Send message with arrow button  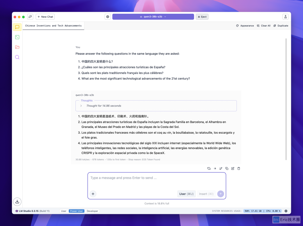(x=221, y=194)
